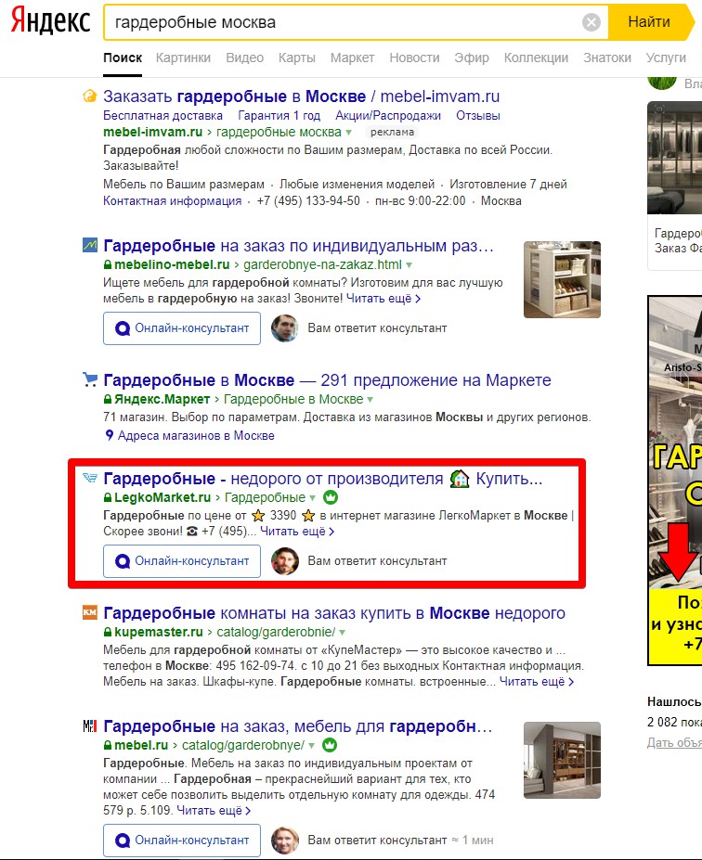Click Онлайн-консультант button under mebel.ru

tap(182, 841)
